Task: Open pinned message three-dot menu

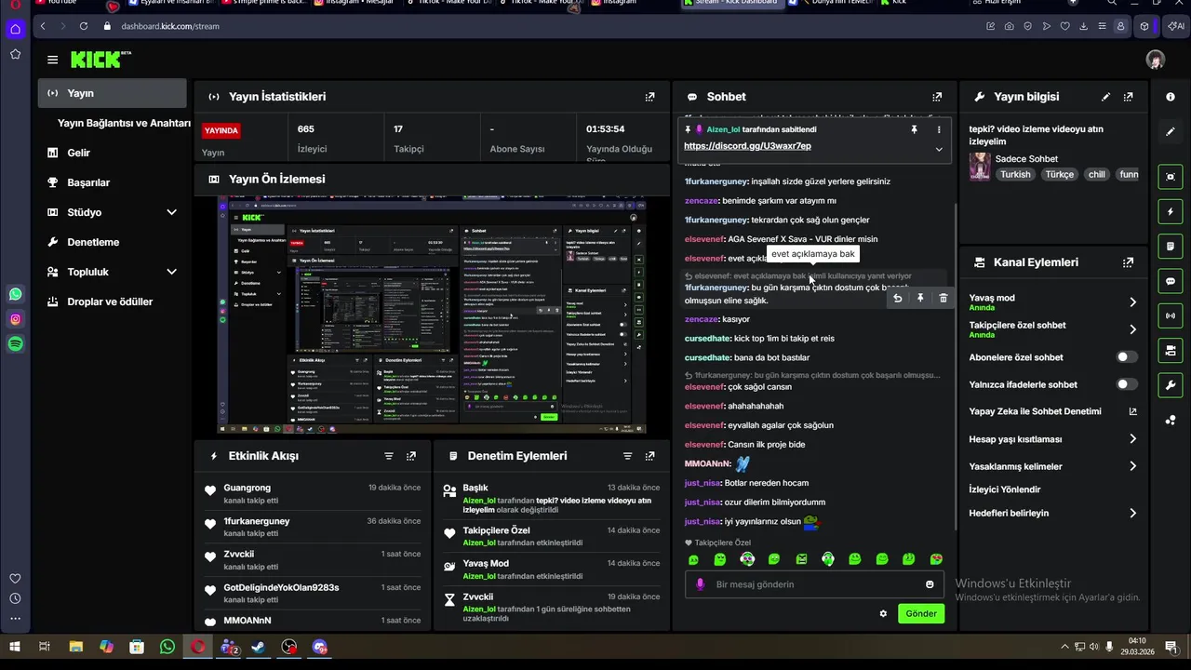Action: [x=938, y=129]
